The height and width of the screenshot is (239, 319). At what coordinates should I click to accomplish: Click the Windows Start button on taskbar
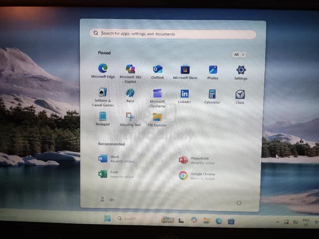coord(108,219)
